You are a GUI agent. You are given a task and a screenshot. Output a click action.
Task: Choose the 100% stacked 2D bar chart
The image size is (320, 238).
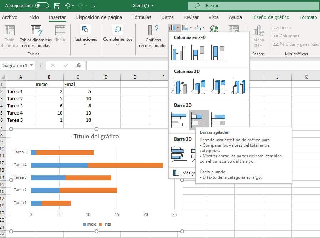[x=218, y=120]
